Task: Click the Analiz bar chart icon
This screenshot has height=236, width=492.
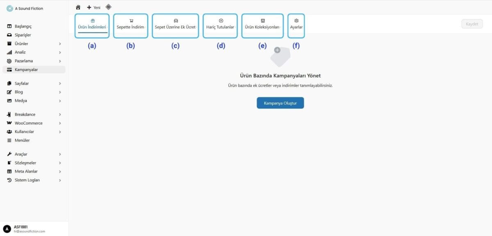Action: point(9,52)
